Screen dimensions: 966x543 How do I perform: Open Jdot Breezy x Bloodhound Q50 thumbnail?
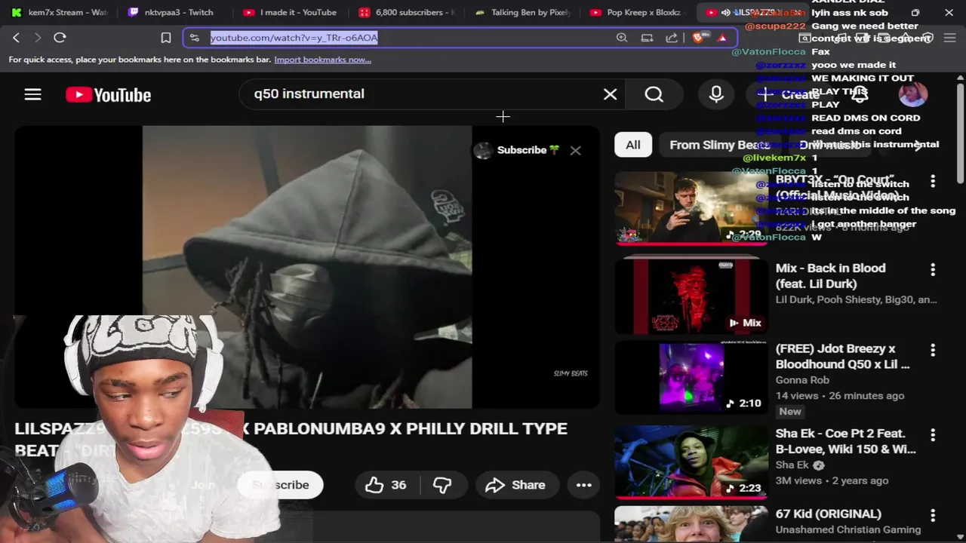click(x=691, y=377)
